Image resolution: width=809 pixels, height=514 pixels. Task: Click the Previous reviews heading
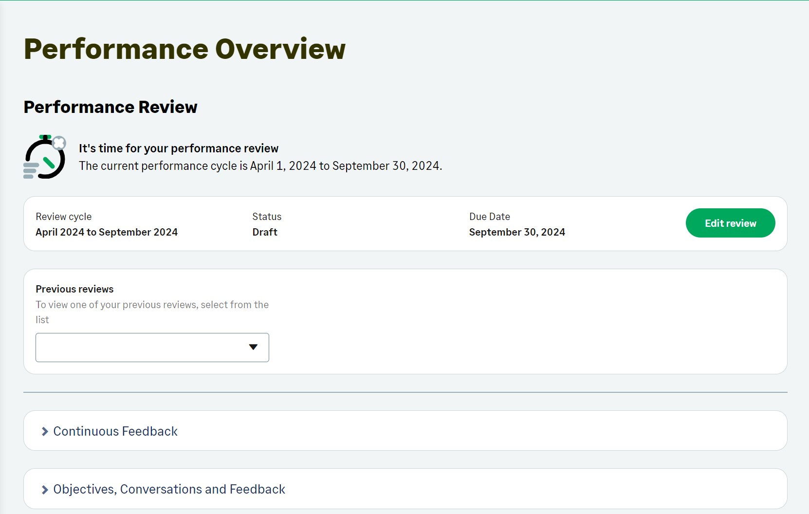[74, 289]
